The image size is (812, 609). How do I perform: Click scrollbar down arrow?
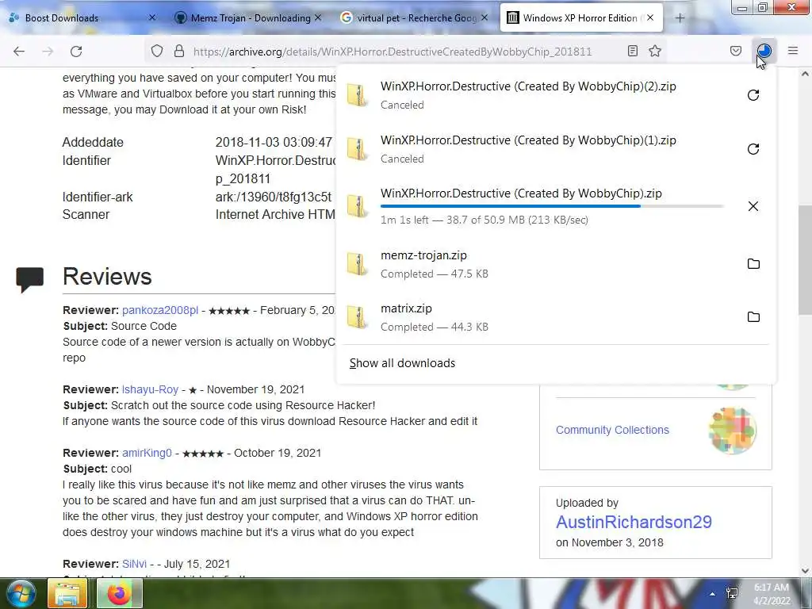(x=805, y=571)
